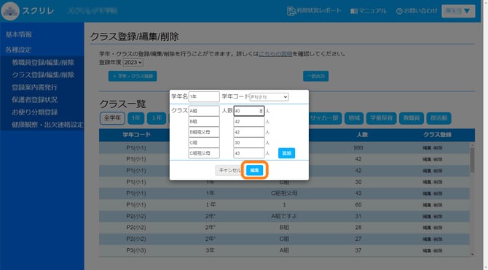Click the table scrollbar down arrow
Image resolution: width=488 pixels, height=270 pixels.
click(472, 255)
